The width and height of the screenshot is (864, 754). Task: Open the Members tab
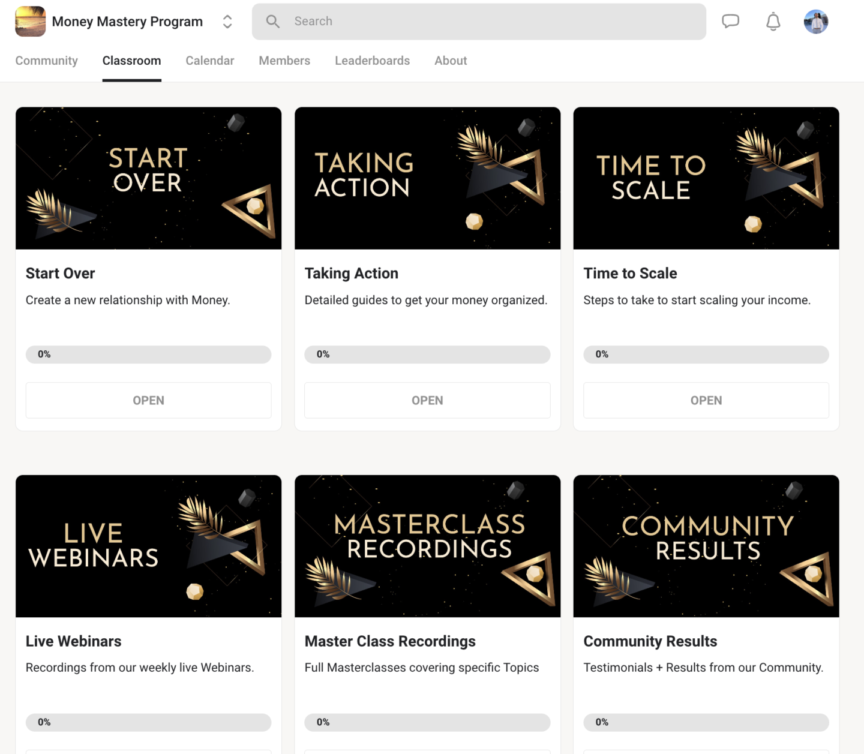(284, 61)
